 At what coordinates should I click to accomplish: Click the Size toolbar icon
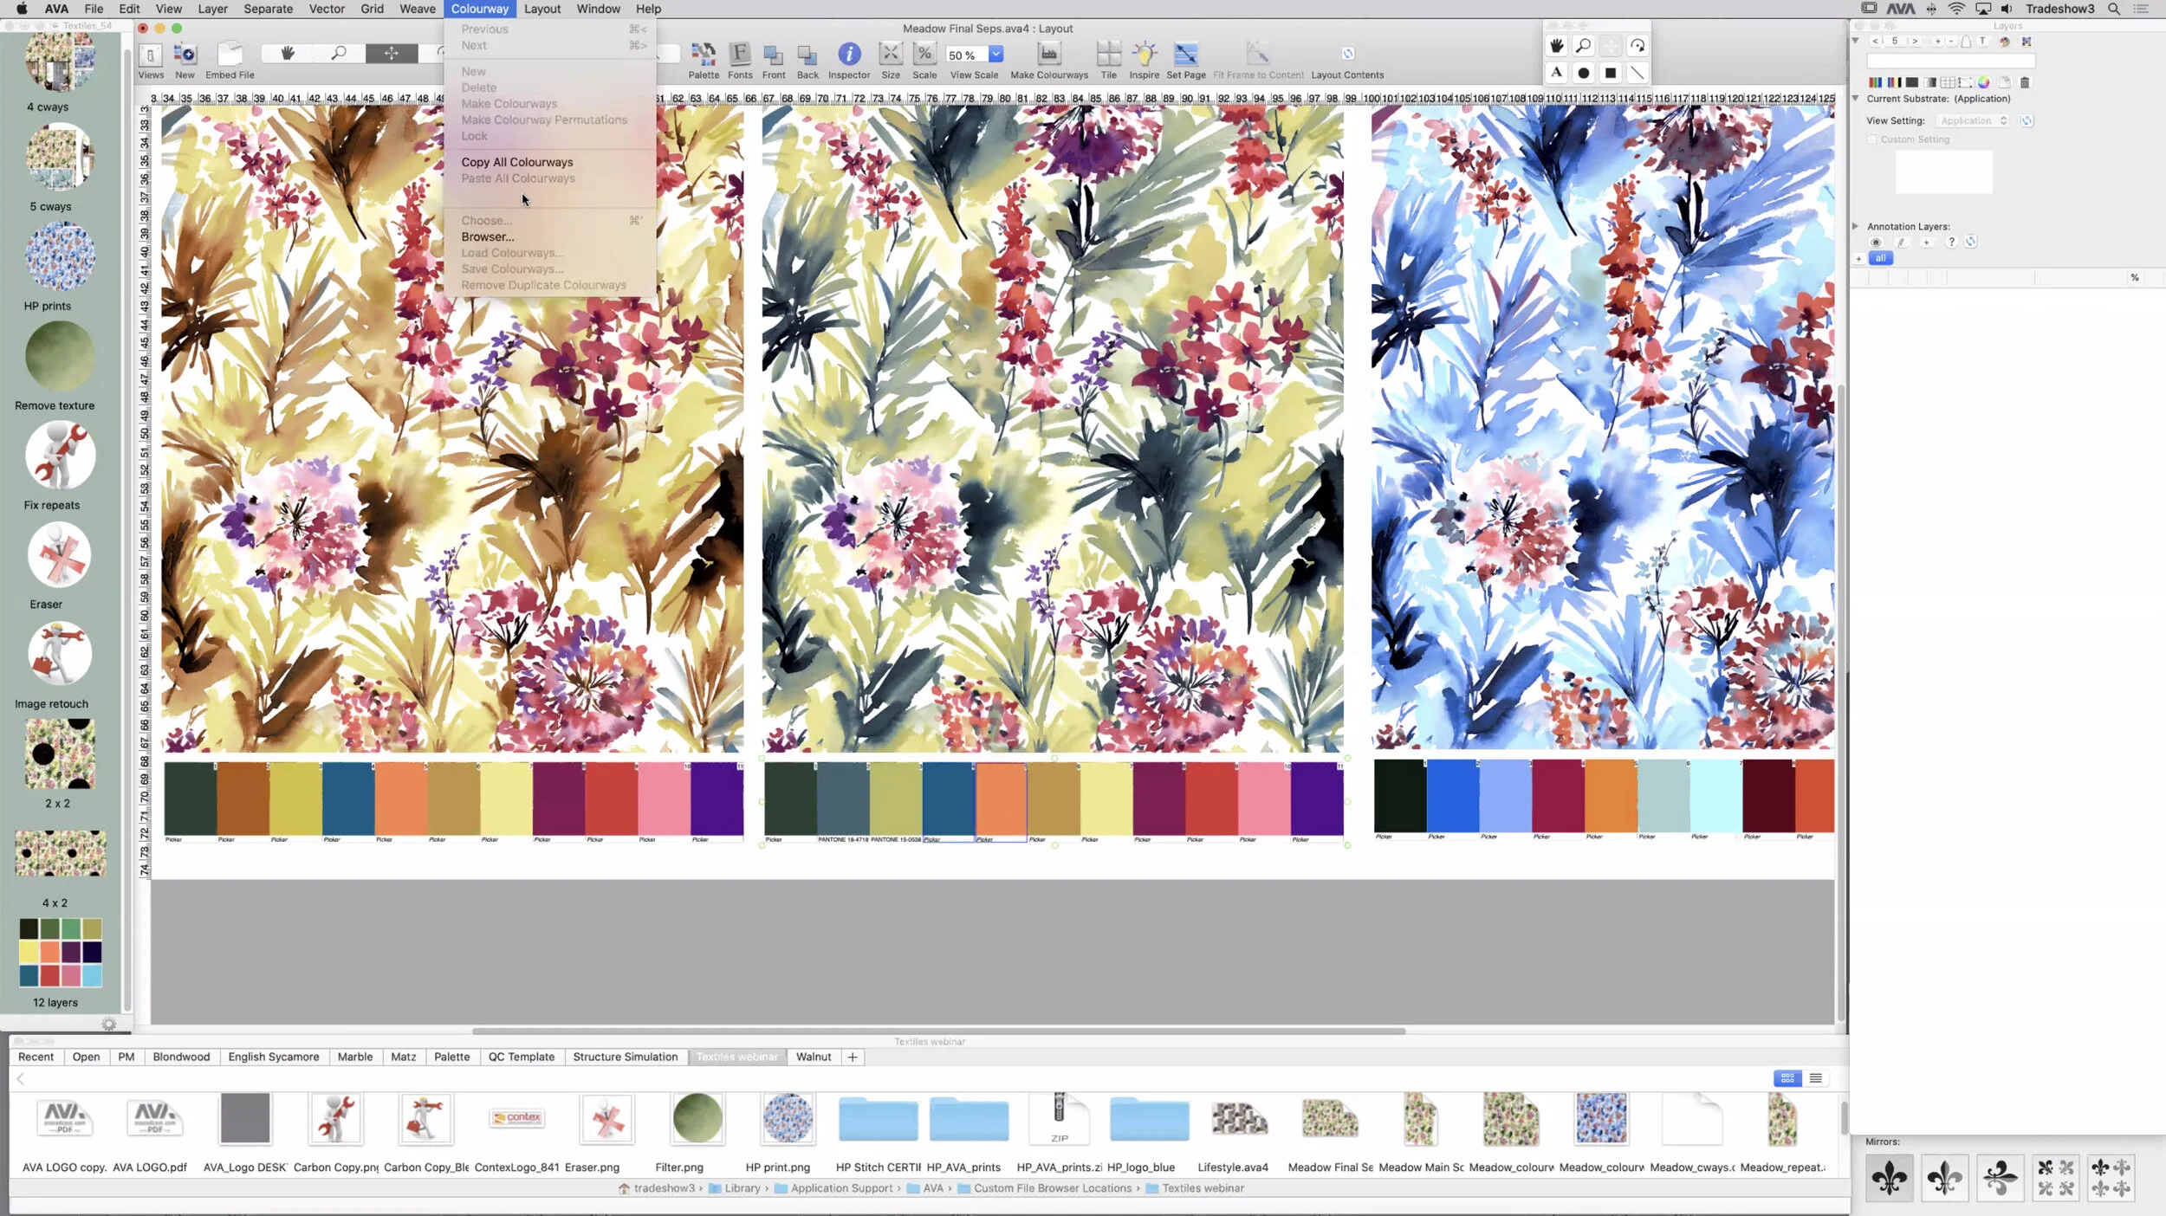click(x=891, y=55)
